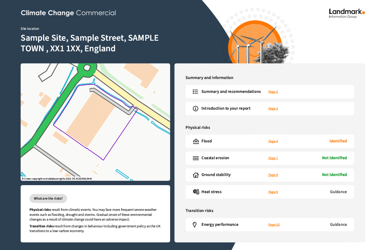Click the Flood 'Identified' status label
The image size is (387, 250).
pos(338,141)
